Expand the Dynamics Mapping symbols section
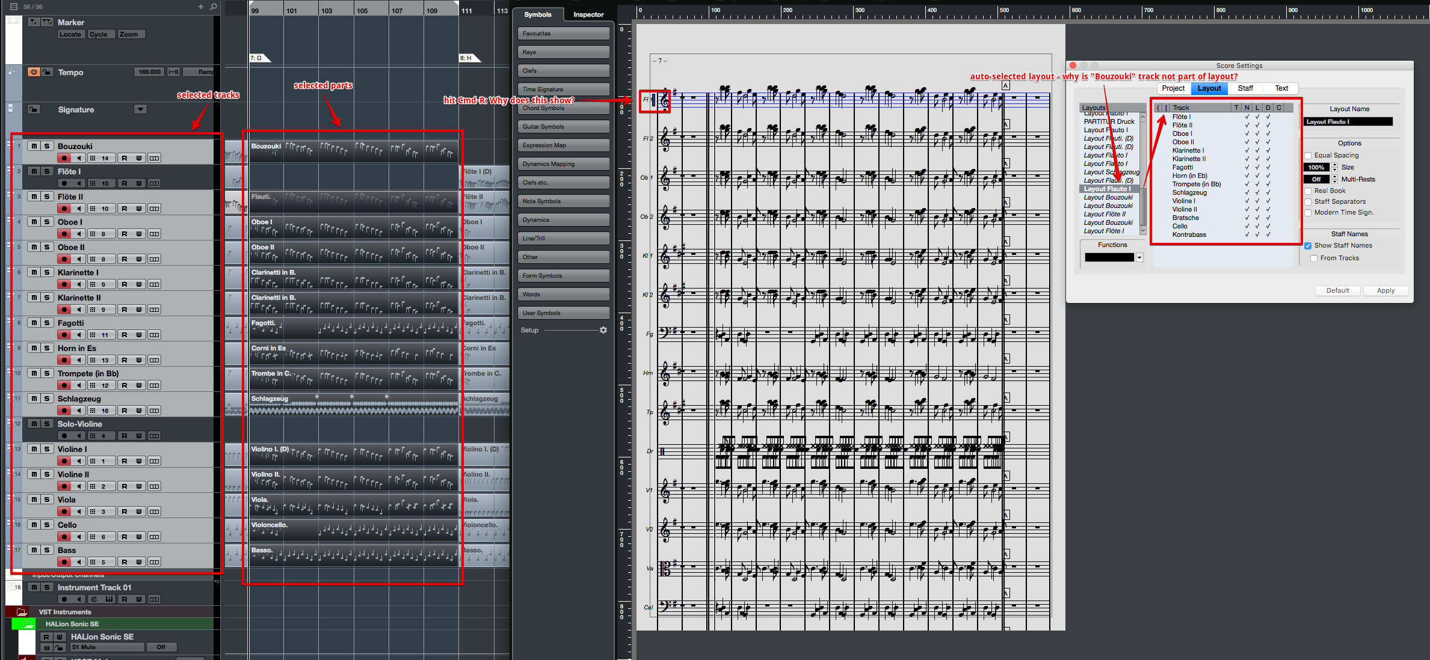This screenshot has height=660, width=1430. click(x=563, y=164)
